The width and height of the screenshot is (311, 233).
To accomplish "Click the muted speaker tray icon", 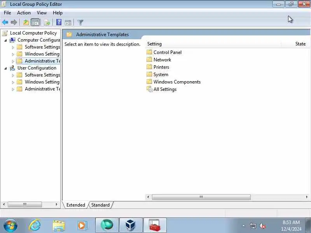I will click(262, 226).
